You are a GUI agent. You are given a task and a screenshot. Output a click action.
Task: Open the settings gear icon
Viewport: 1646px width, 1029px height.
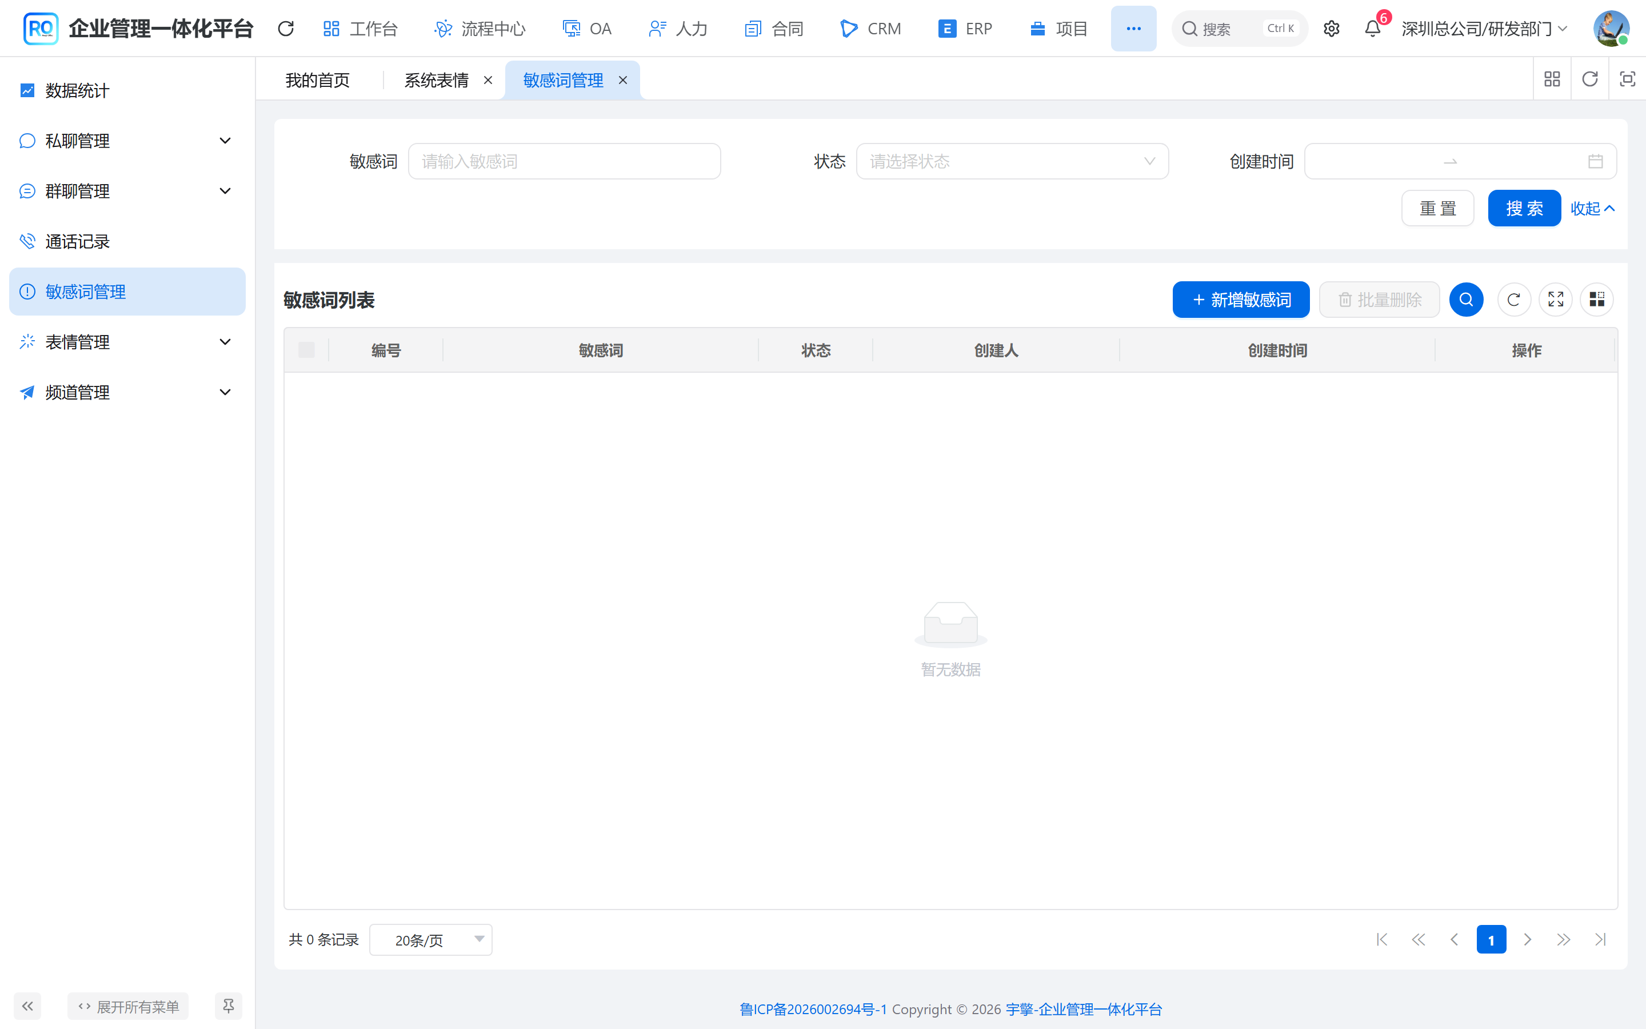pos(1331,29)
